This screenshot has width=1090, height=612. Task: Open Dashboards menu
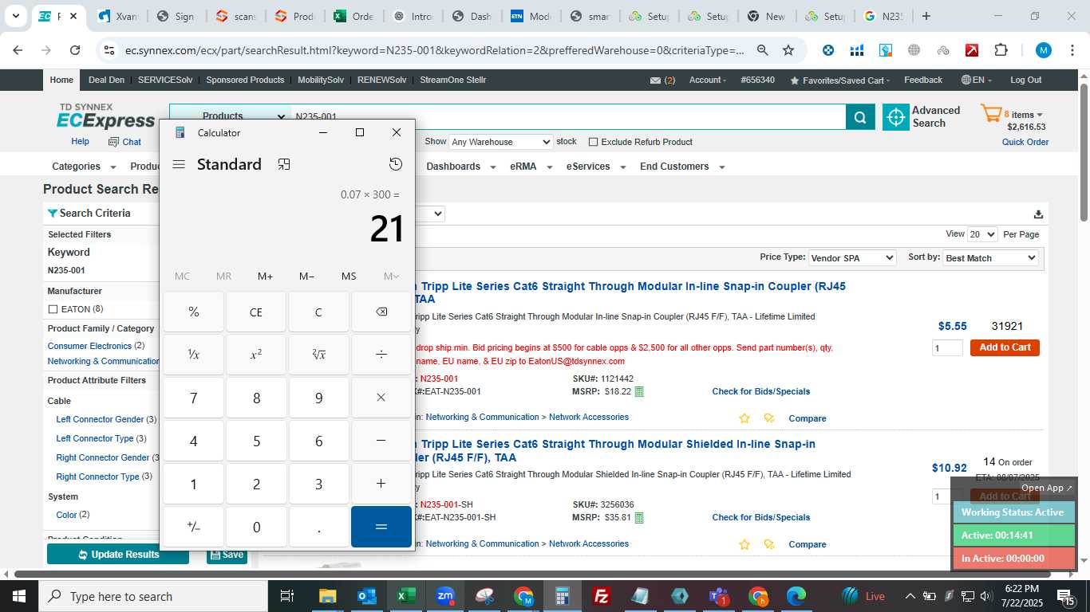[x=461, y=167]
